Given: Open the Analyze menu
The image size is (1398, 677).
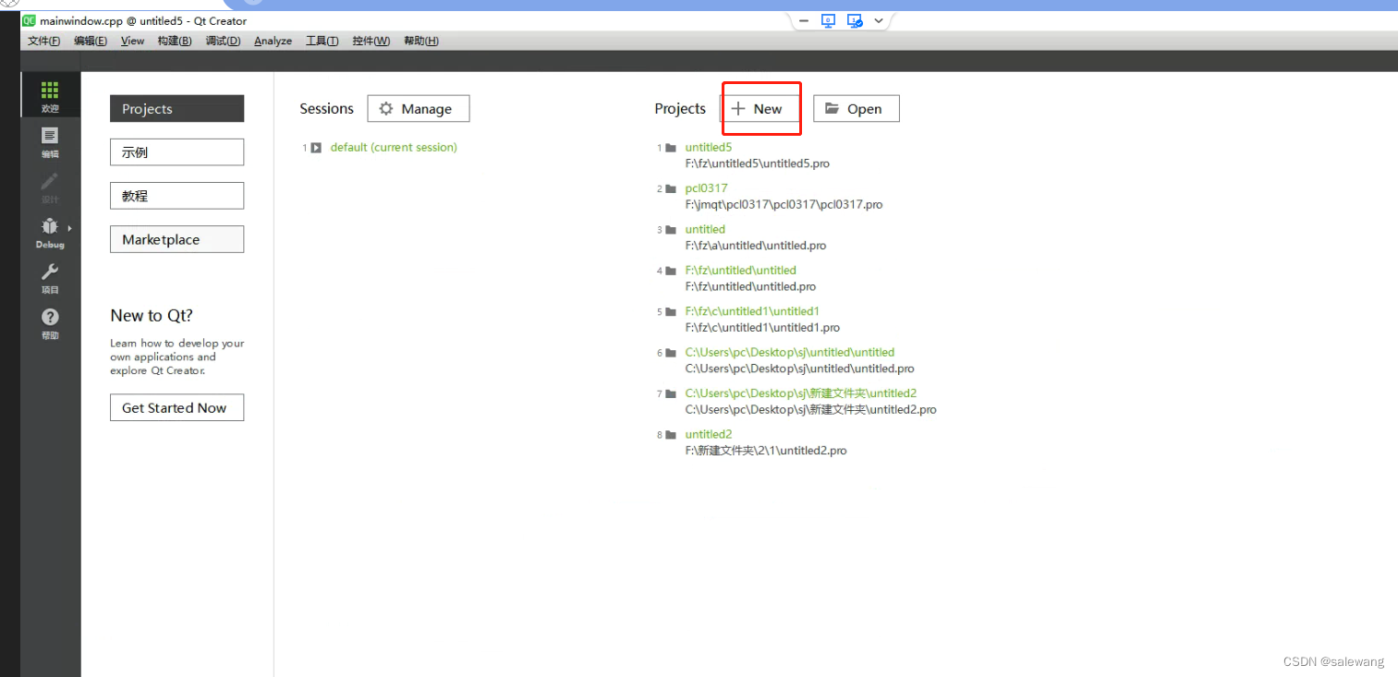Looking at the screenshot, I should (274, 41).
